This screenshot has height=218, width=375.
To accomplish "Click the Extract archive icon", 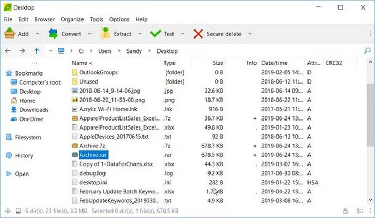I will coord(105,34).
